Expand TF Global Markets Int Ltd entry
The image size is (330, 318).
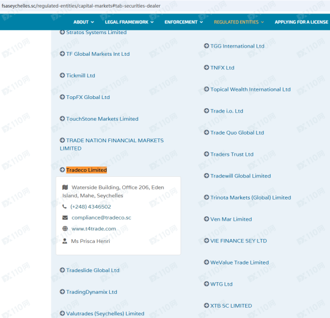pyautogui.click(x=98, y=54)
